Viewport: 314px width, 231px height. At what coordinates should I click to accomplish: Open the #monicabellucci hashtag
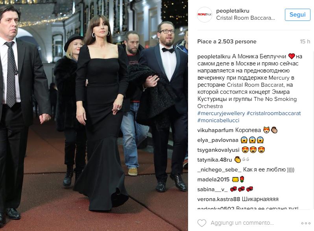(x=218, y=120)
